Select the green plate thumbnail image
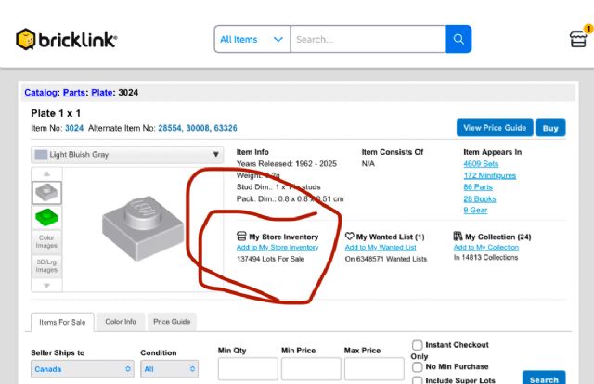 click(x=47, y=219)
